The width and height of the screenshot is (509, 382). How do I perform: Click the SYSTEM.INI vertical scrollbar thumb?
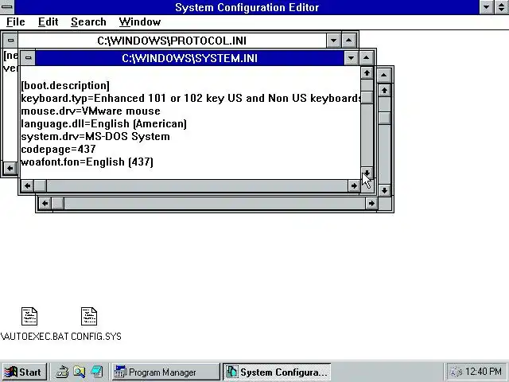tap(367, 97)
